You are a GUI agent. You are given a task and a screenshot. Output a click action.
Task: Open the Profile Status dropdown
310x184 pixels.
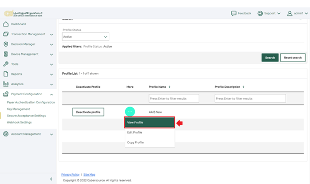(x=85, y=37)
